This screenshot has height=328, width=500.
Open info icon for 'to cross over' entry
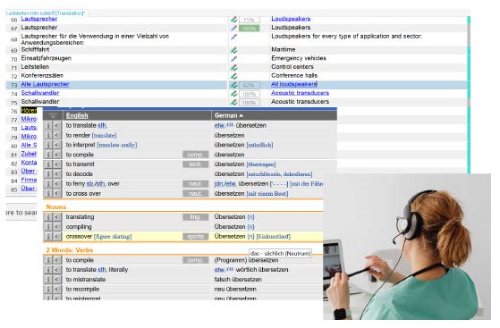(x=48, y=193)
